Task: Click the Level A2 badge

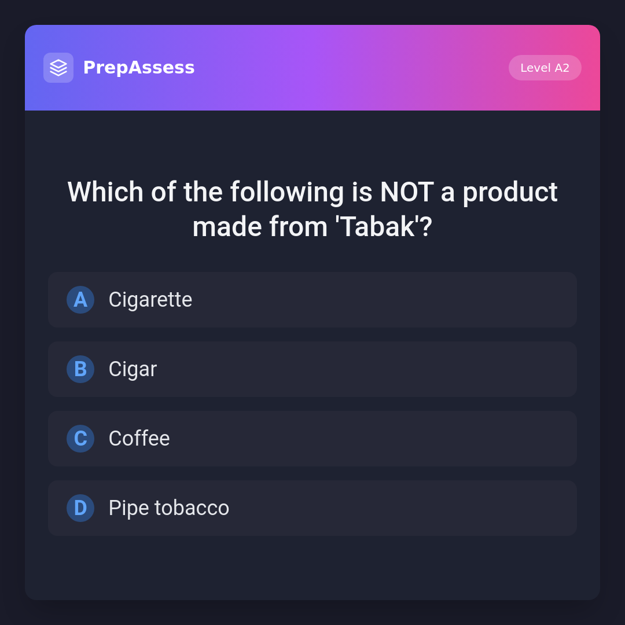Action: pos(545,68)
